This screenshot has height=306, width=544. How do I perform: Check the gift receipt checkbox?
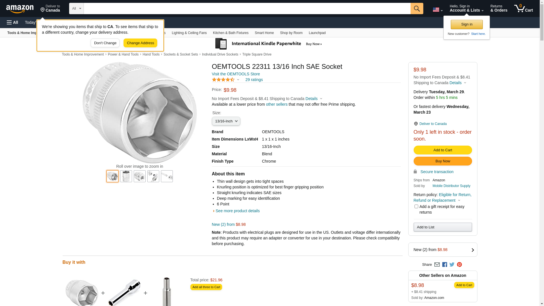coord(416,207)
